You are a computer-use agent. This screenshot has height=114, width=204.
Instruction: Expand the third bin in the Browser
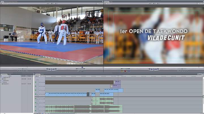(1, 81)
